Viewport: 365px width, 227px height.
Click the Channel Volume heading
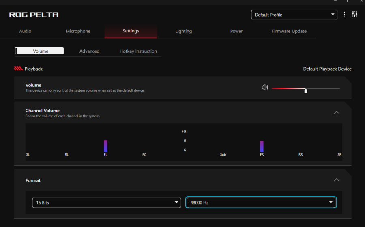tap(42, 111)
